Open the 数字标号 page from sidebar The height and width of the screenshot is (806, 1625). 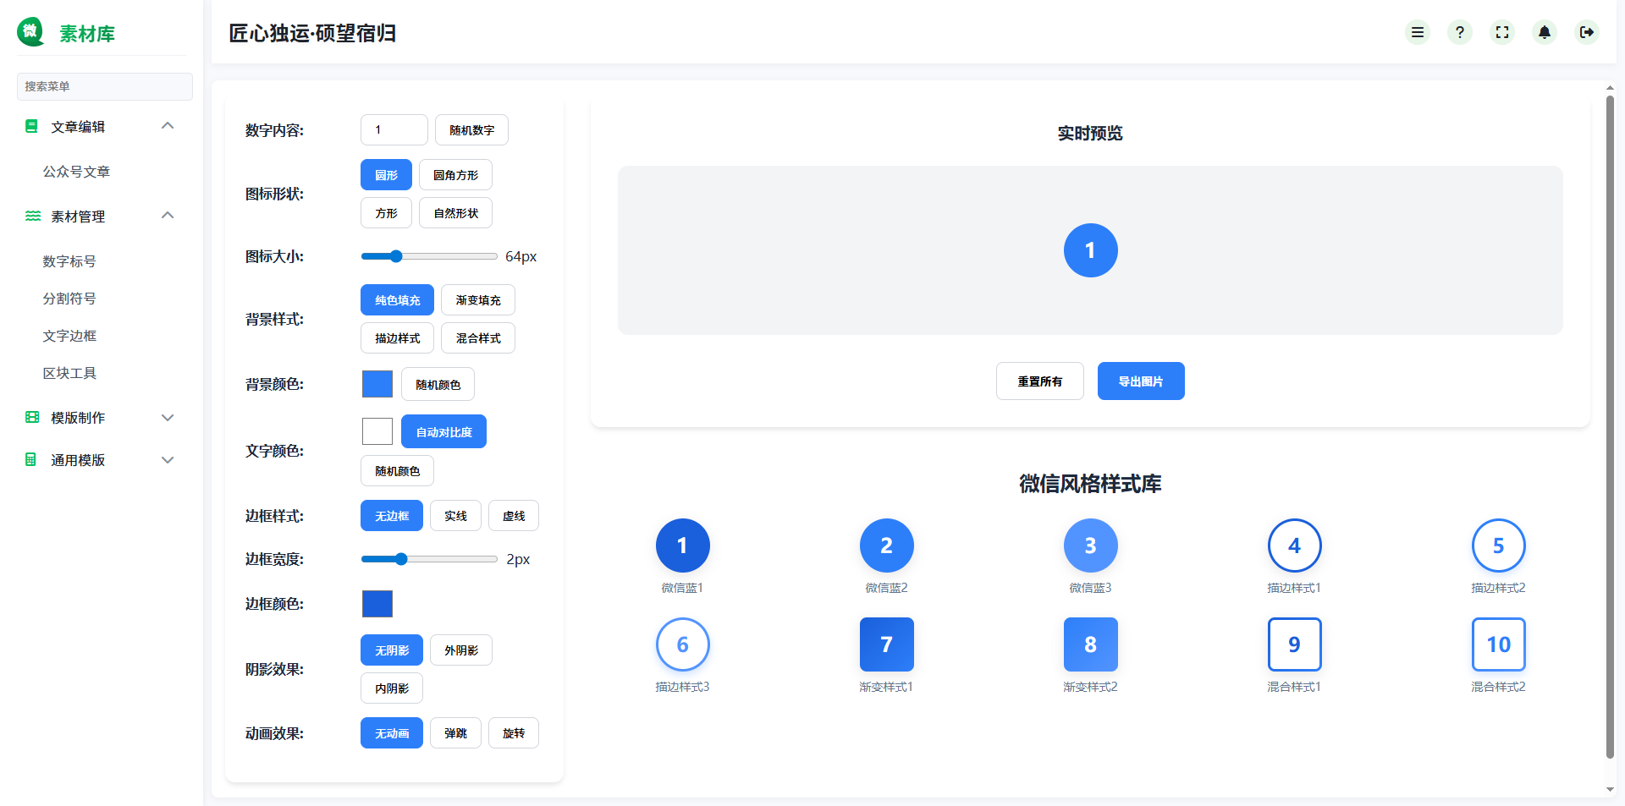tap(69, 261)
